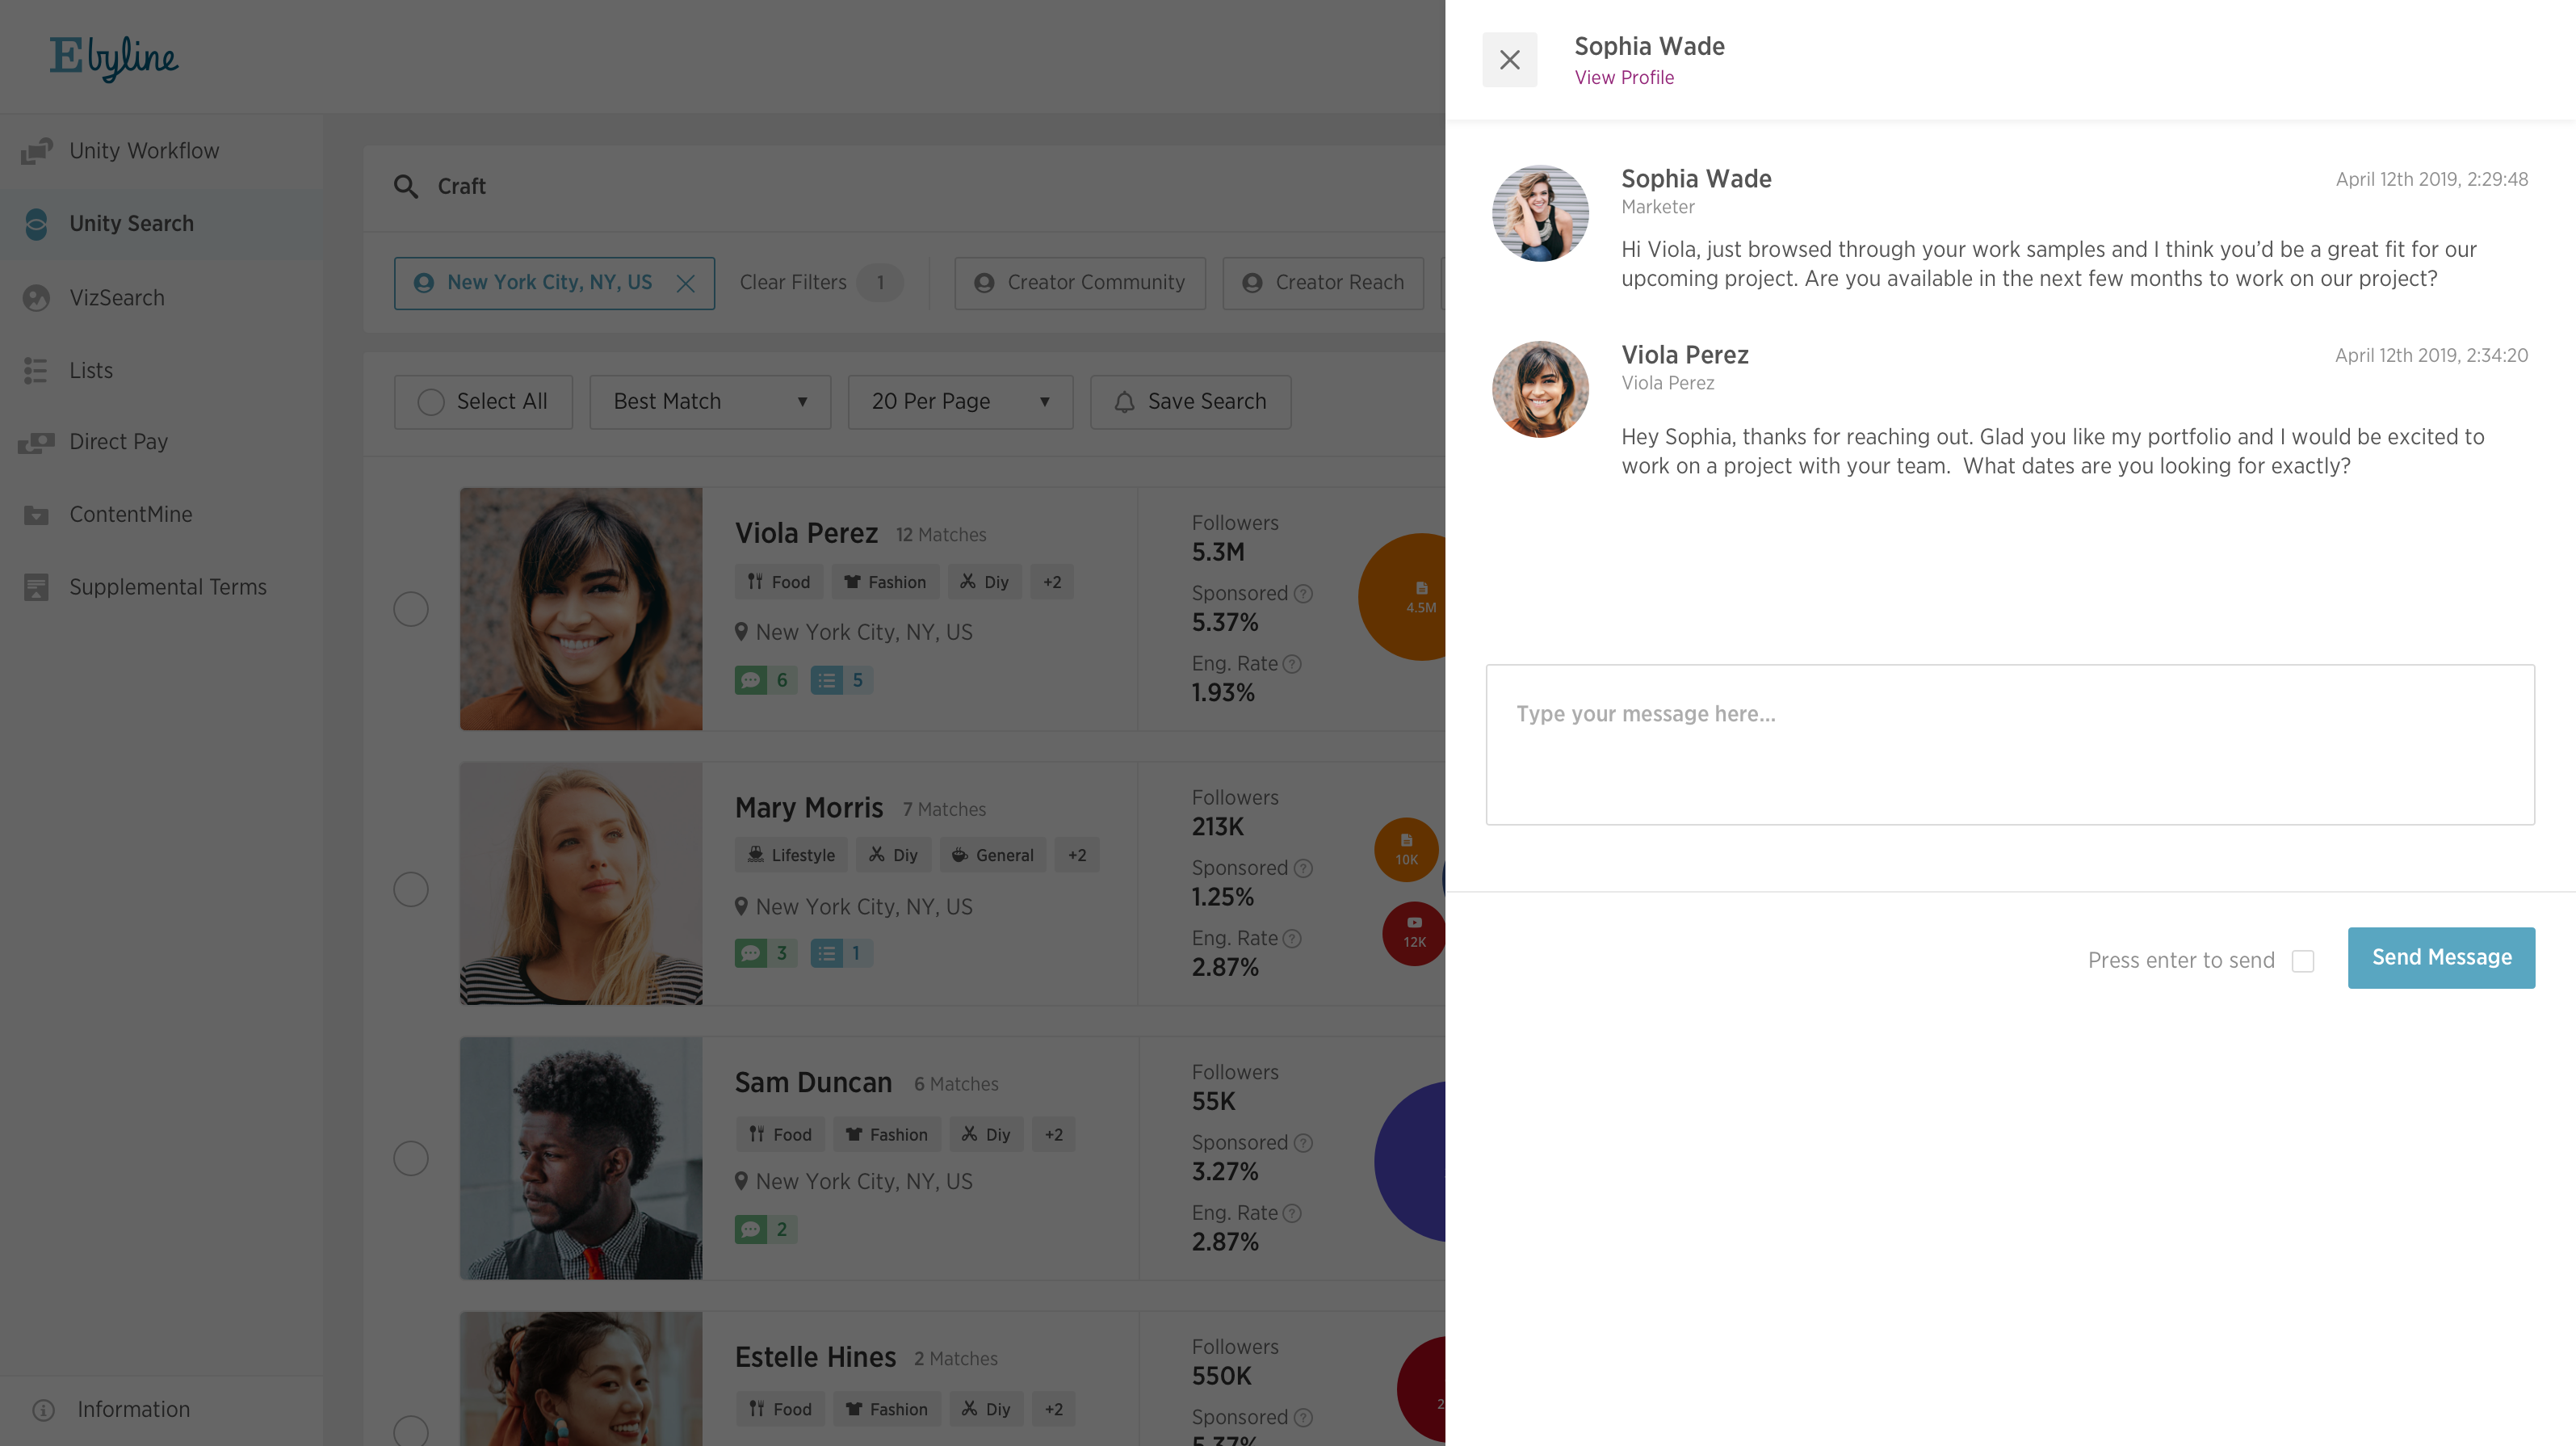
Task: Click the Mary Morris name in results
Action: (809, 809)
